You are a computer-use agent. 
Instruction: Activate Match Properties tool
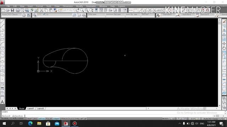(55, 10)
